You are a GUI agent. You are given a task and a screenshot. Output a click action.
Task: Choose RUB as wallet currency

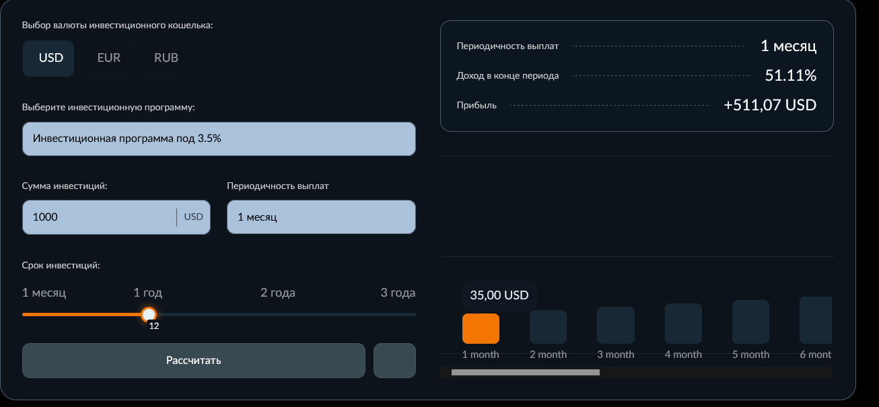[x=166, y=58]
